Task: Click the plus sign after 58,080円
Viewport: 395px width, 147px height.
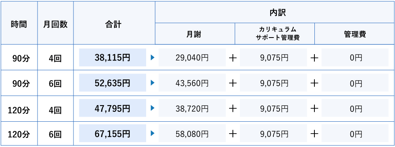Action: (x=233, y=134)
